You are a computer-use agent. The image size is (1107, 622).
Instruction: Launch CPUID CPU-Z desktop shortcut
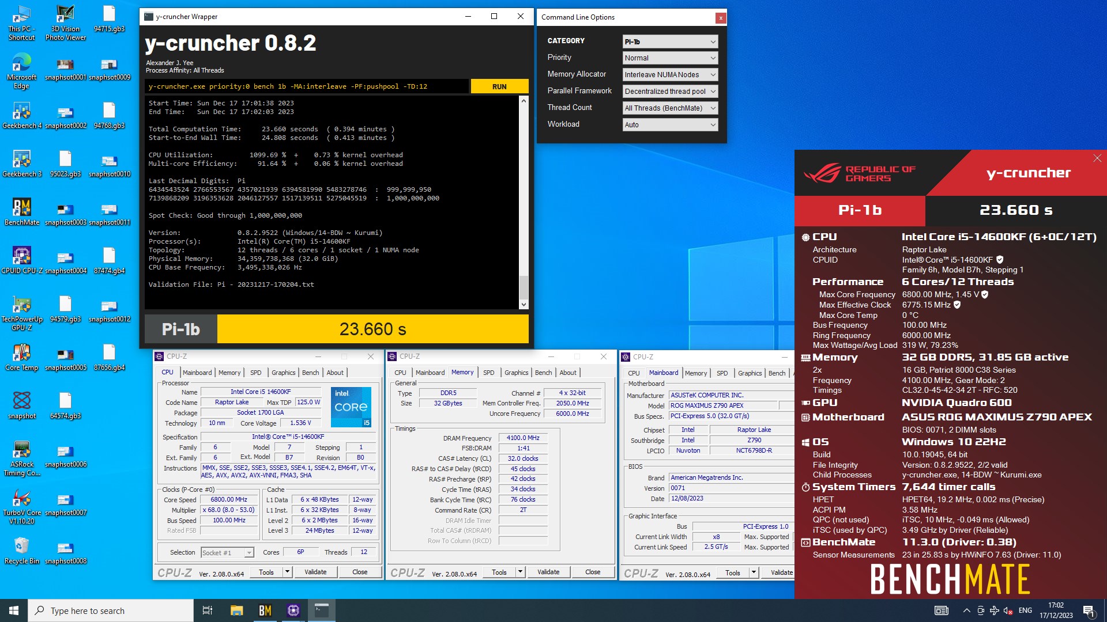tap(21, 261)
